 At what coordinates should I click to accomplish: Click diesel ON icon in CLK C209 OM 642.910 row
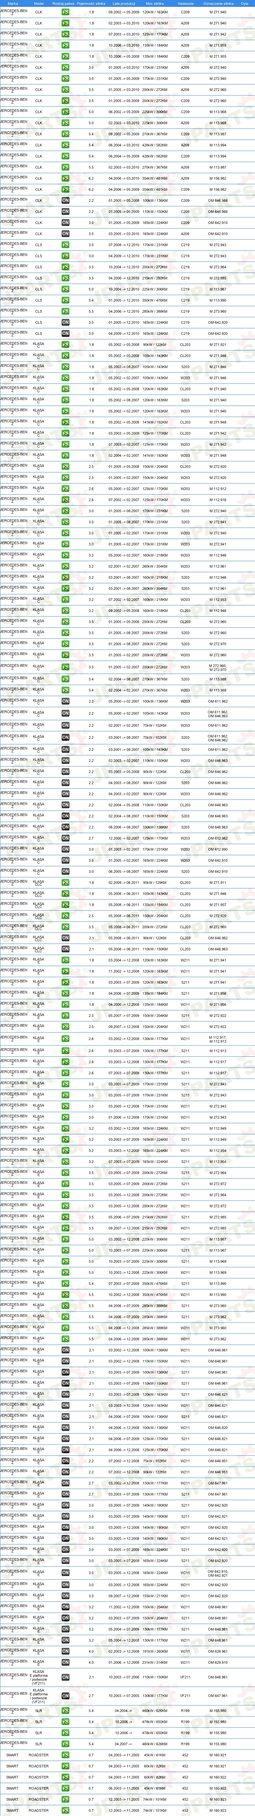point(65,223)
